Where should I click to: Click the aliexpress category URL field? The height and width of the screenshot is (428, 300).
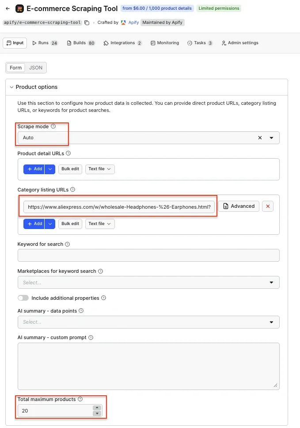tap(119, 207)
